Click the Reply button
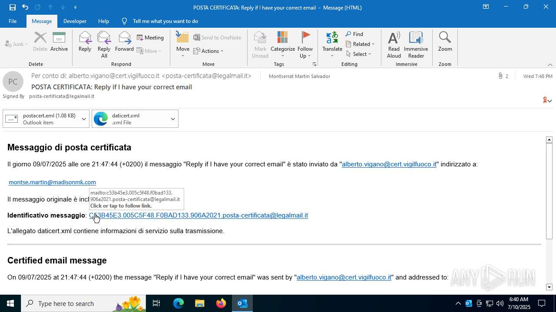556x312 pixels. [x=85, y=42]
